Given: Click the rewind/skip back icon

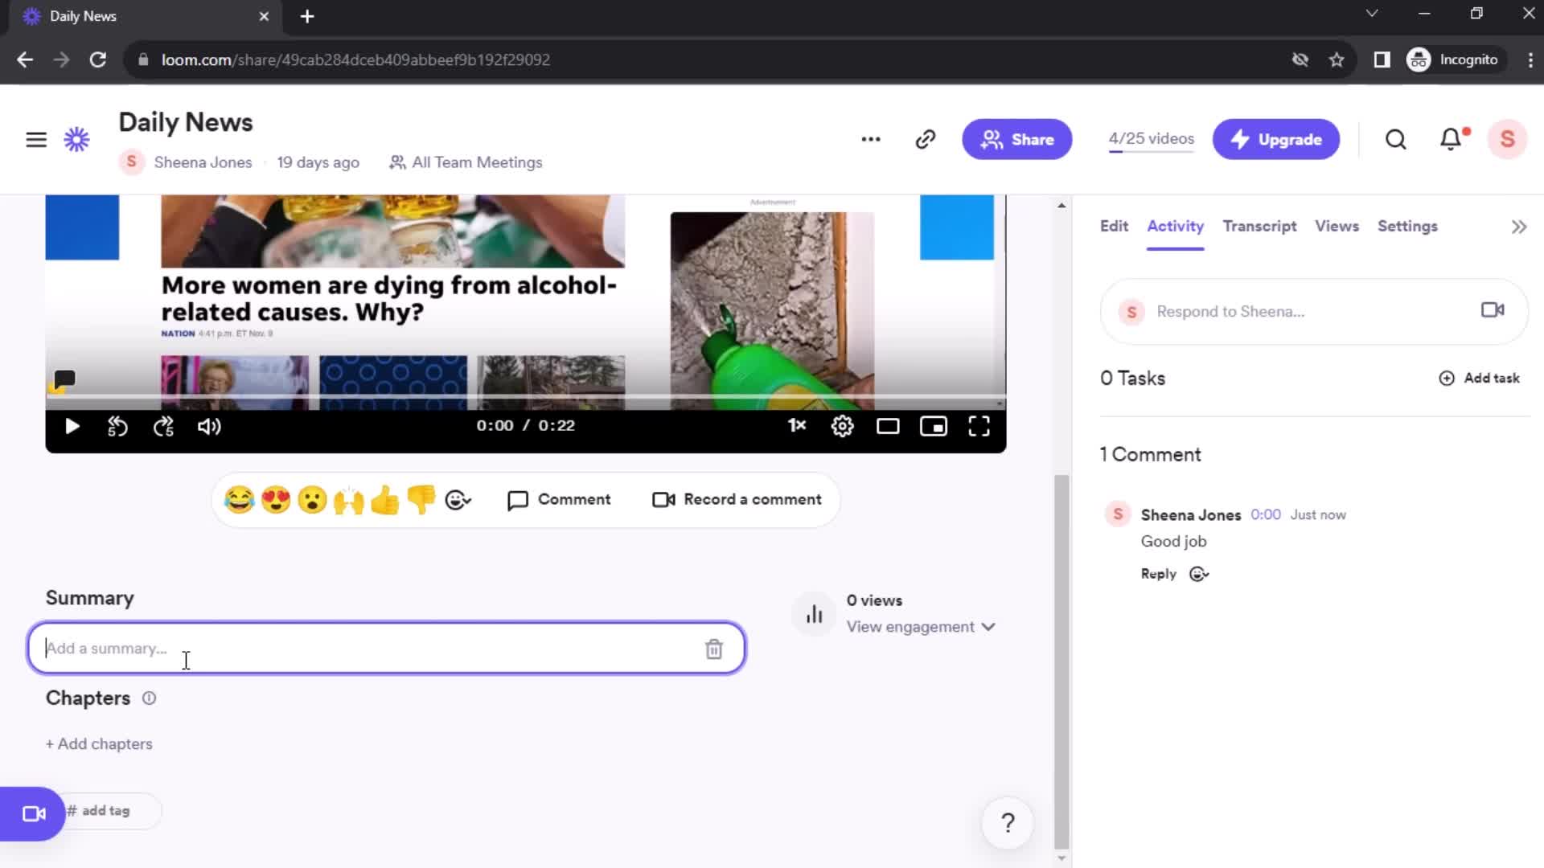Looking at the screenshot, I should coord(117,426).
